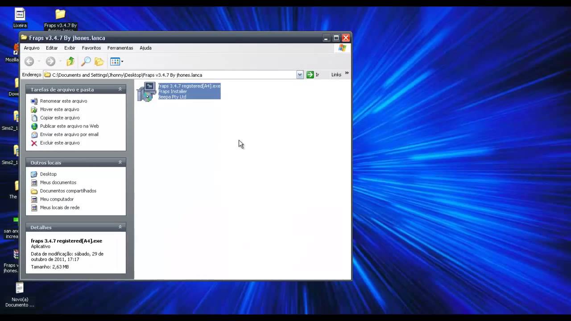Click the Meus locais de rede text
The image size is (571, 321).
point(60,207)
